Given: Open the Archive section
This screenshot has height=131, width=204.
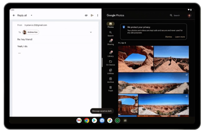Looking at the screenshot, I should (x=110, y=80).
